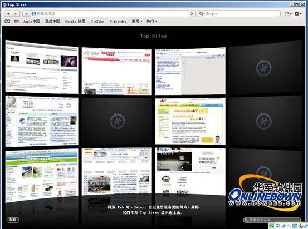Open the Show All Bookmarks book icon
The width and height of the screenshot is (308, 229).
7,21
